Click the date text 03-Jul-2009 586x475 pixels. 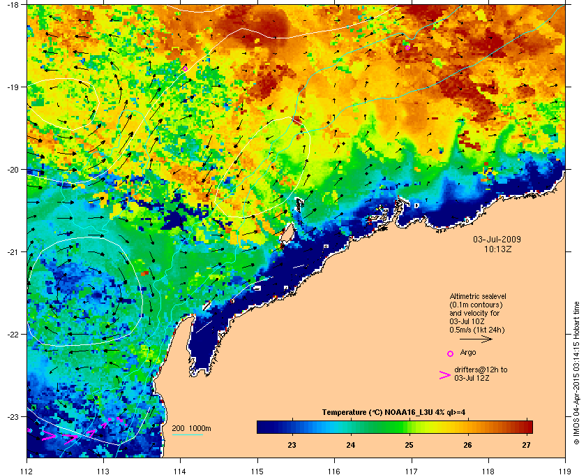pyautogui.click(x=497, y=239)
